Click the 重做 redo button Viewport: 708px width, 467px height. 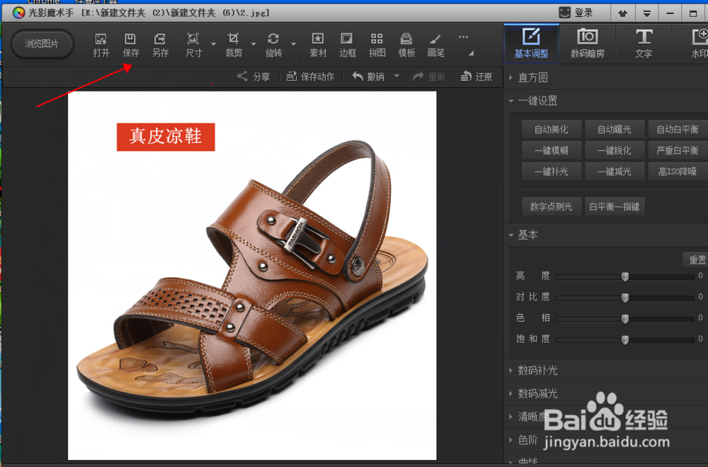[x=429, y=77]
